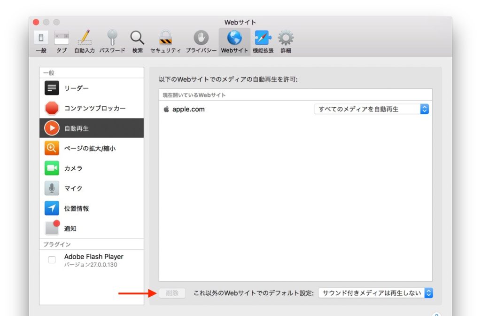Image resolution: width=481 pixels, height=316 pixels.
Task: Select コンテンツブロッカー in the sidebar
Action: point(85,108)
